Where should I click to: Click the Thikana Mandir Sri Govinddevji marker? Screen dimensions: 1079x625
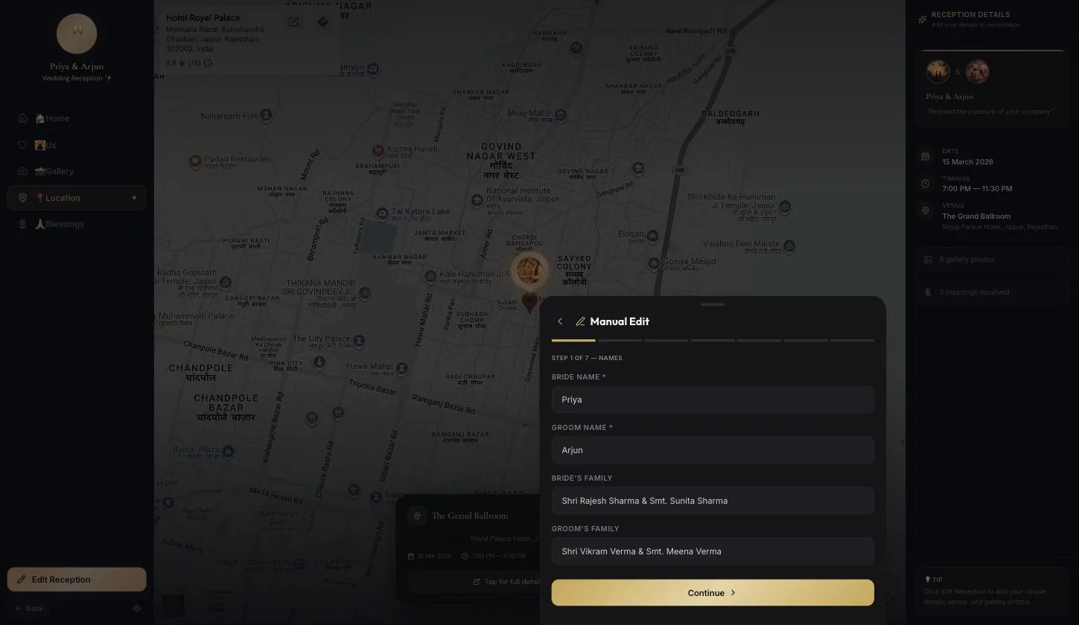364,293
